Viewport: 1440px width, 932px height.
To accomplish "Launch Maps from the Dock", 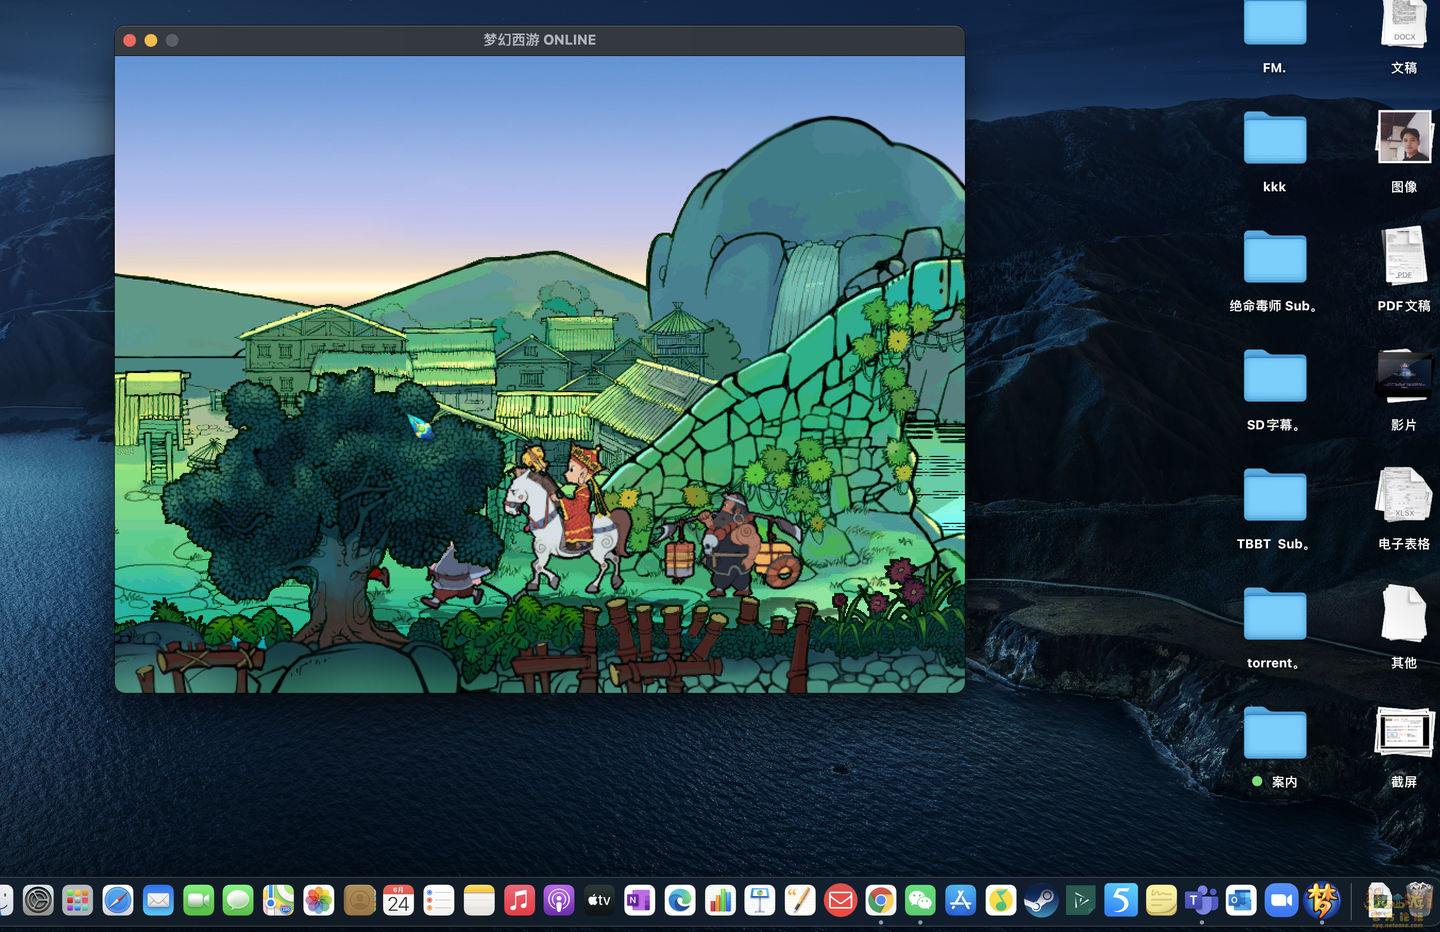I will 278,901.
